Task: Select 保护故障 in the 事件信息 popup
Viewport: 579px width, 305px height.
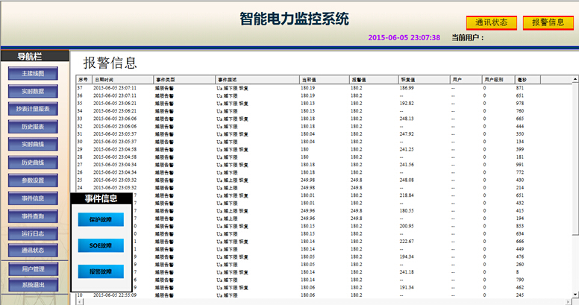Action: (101, 219)
